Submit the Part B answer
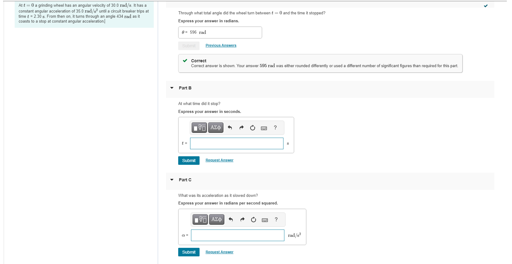Screen dimensions: 512x264 (189, 160)
